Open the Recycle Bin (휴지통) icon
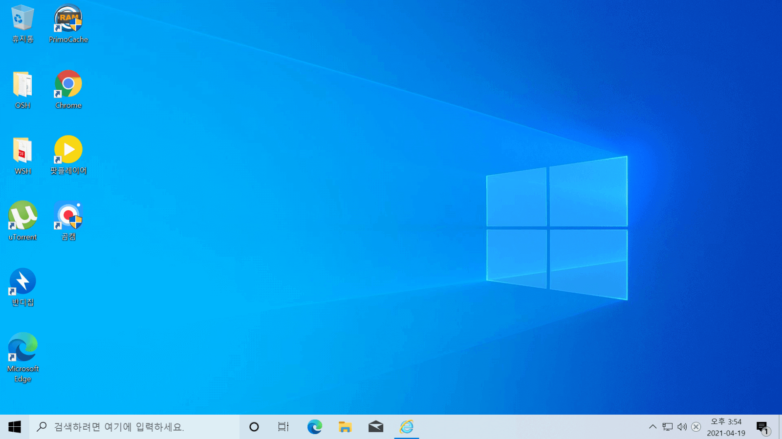 coord(22,24)
